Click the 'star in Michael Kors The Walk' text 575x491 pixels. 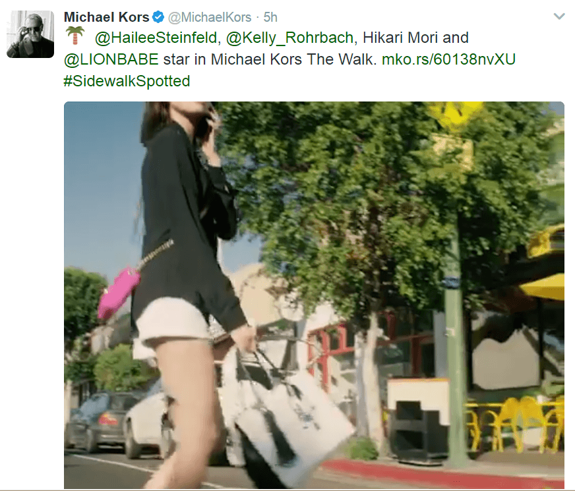270,59
